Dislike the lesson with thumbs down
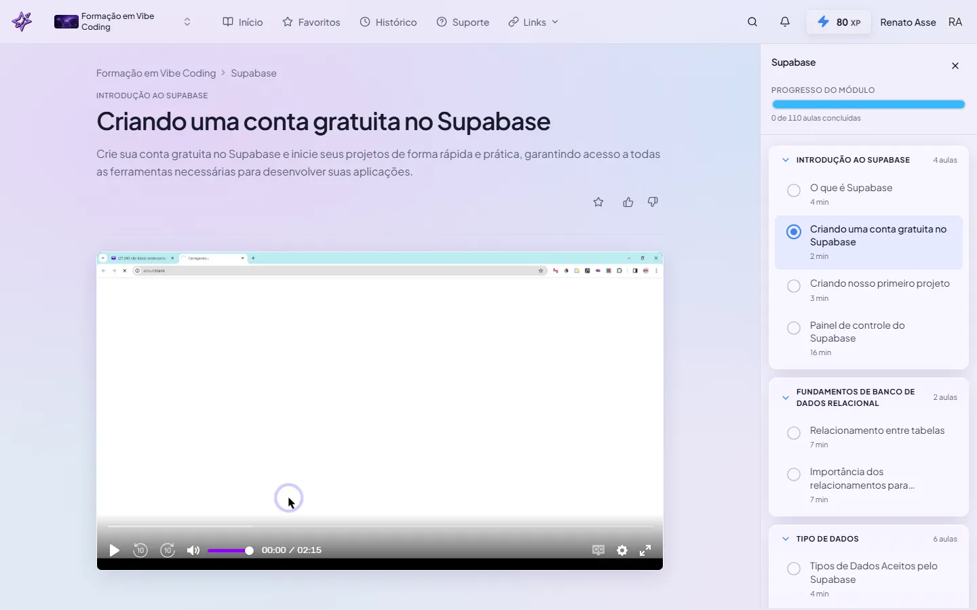This screenshot has width=977, height=610. 653,202
